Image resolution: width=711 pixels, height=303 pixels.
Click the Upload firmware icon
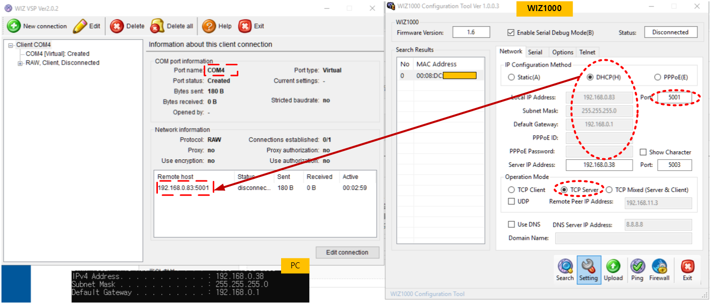(613, 266)
